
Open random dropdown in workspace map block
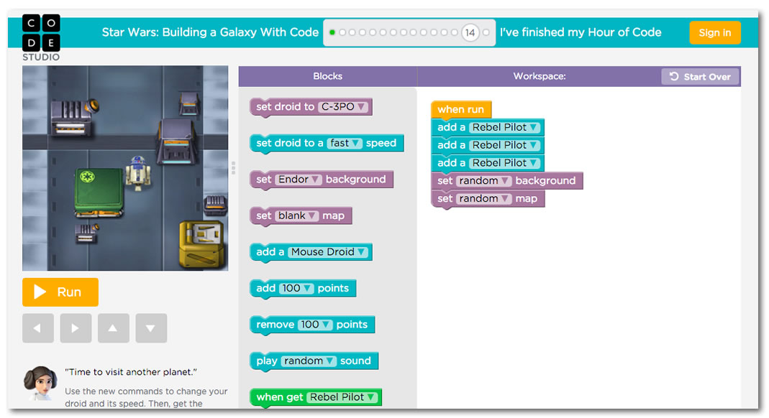pos(483,199)
